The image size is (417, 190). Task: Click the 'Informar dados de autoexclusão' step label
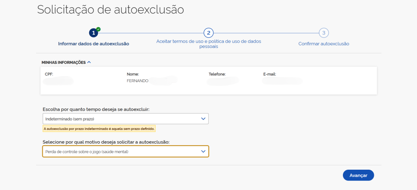[x=94, y=44]
